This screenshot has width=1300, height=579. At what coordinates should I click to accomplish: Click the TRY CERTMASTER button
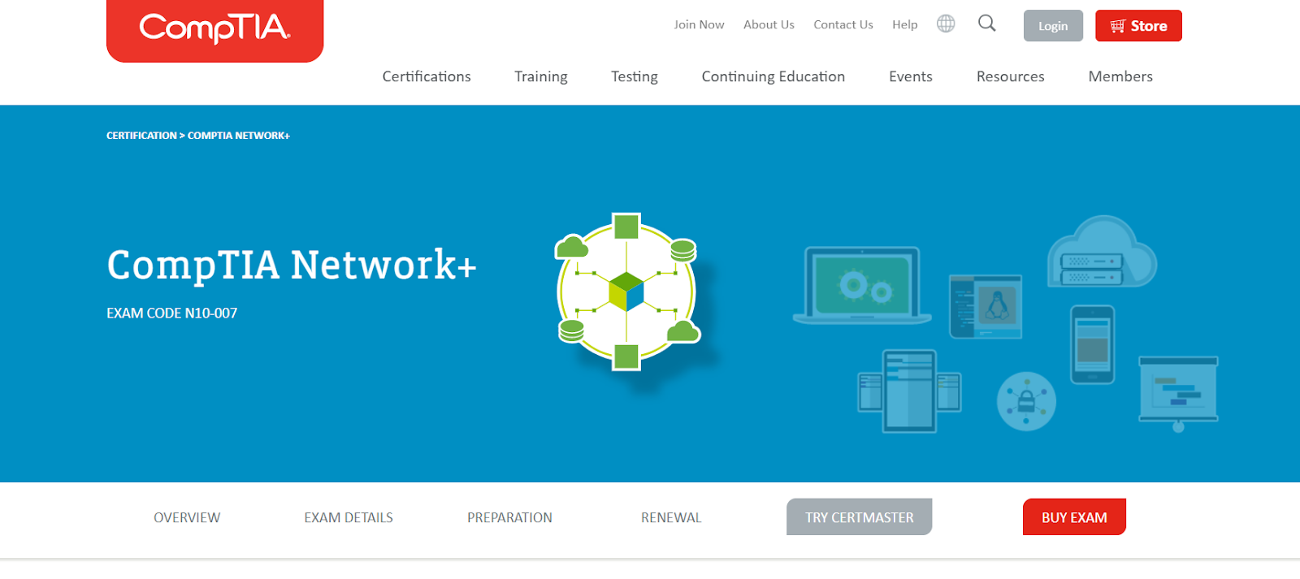click(x=860, y=517)
